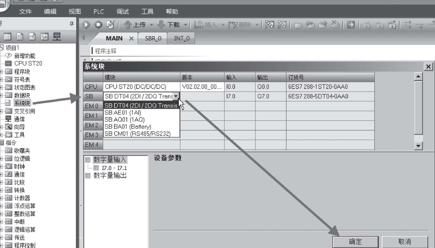Click the first padlock toolbar icon
435x248 pixels.
click(367, 25)
